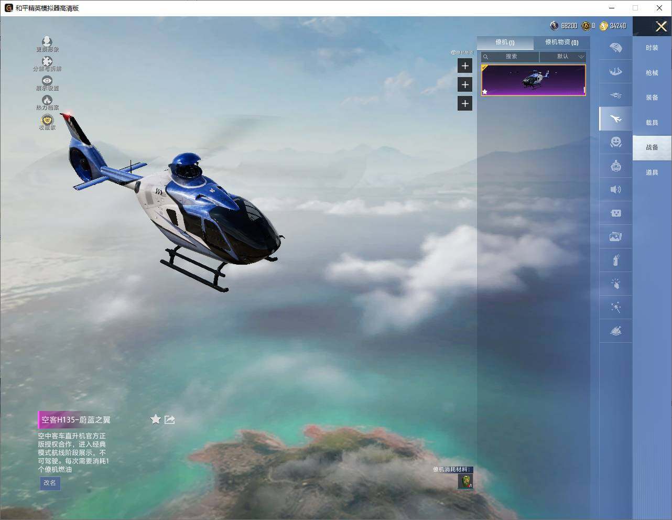672x520 pixels.
Task: Select the skydiving trail category icon
Action: tap(616, 71)
